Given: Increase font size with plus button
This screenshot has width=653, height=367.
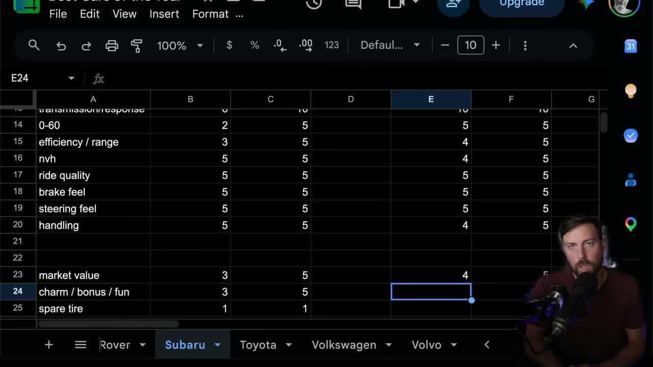Looking at the screenshot, I should pos(496,45).
